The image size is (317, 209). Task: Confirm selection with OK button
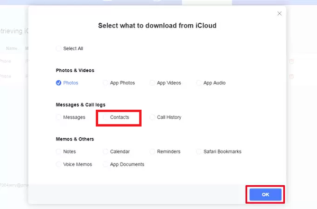tap(265, 194)
